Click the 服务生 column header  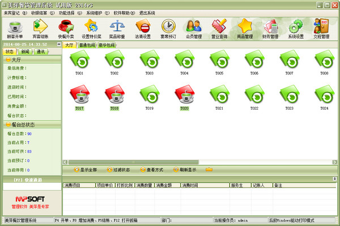[x=240, y=185]
